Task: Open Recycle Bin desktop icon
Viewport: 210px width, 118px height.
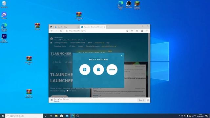Action: point(4,4)
